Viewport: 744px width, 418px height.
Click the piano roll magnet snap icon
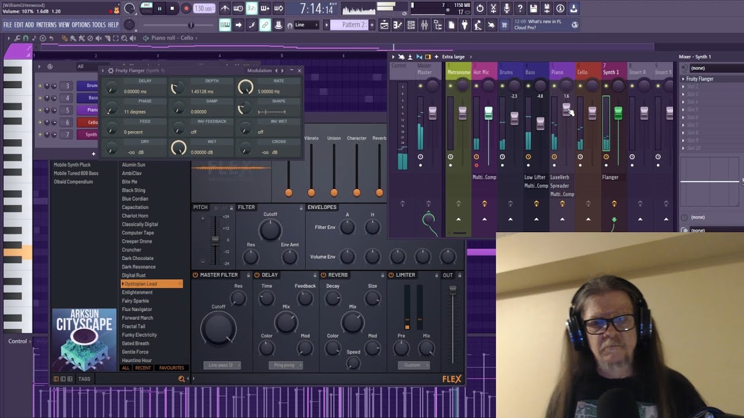(x=26, y=38)
